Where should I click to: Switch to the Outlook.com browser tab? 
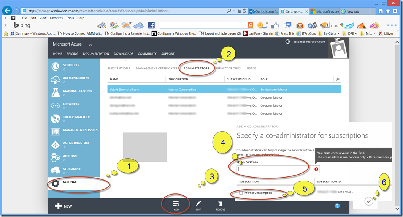[264, 11]
